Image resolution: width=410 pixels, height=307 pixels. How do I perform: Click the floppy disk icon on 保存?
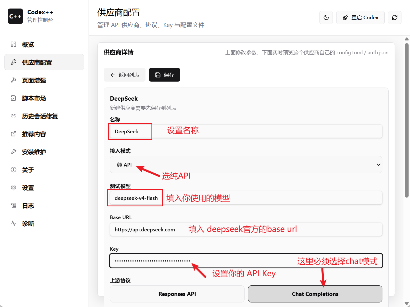pyautogui.click(x=158, y=75)
